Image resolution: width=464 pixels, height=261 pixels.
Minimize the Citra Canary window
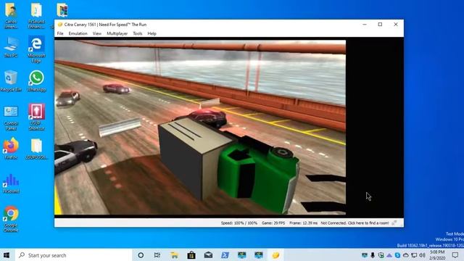365,25
